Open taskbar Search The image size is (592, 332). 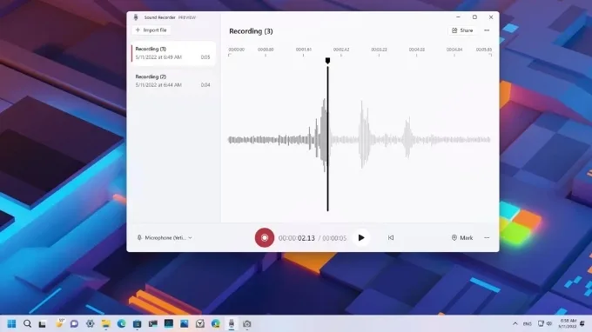click(27, 323)
